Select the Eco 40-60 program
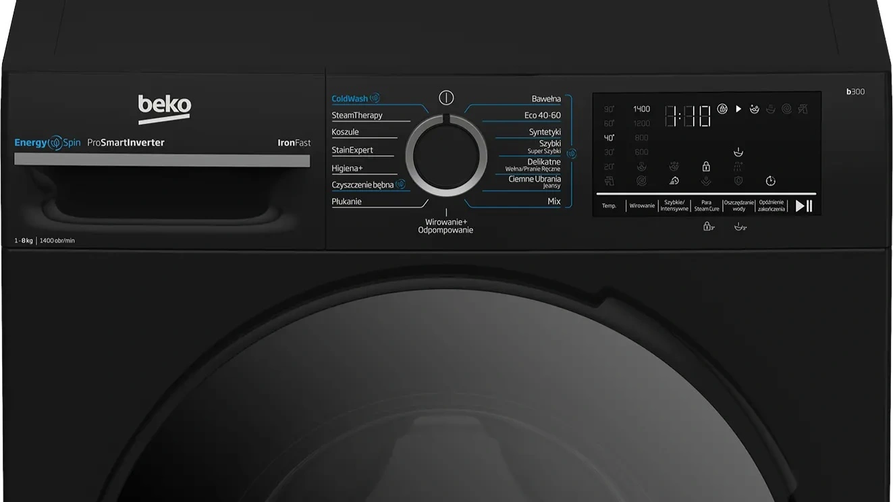The width and height of the screenshot is (893, 502). tap(543, 115)
